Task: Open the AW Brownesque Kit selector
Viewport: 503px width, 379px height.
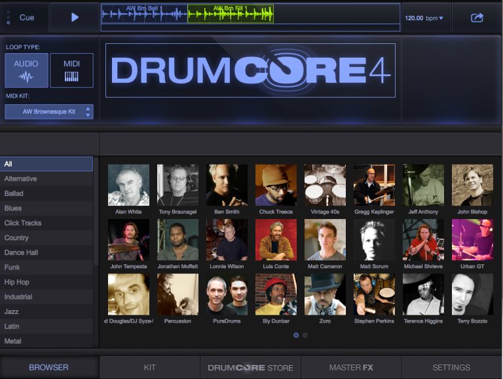Action: click(49, 111)
